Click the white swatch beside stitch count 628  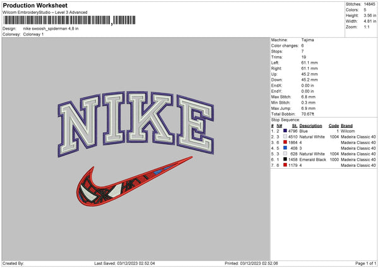pyautogui.click(x=286, y=154)
